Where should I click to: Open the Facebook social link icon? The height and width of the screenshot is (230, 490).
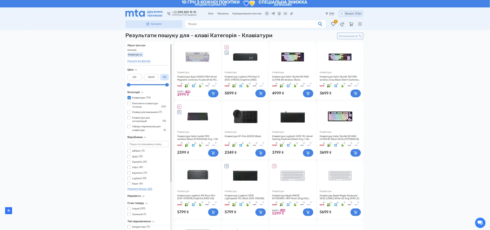point(279,13)
